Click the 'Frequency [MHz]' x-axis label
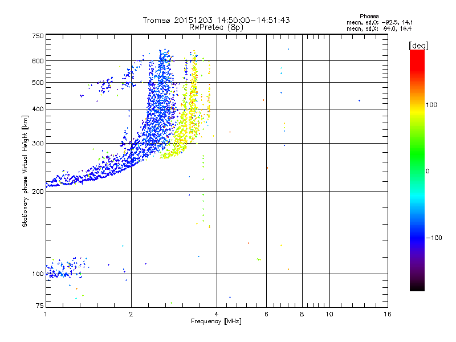456x342 pixels. 216,321
